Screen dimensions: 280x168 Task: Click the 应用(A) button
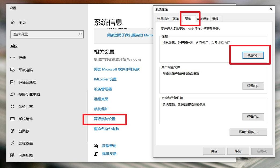(262, 151)
